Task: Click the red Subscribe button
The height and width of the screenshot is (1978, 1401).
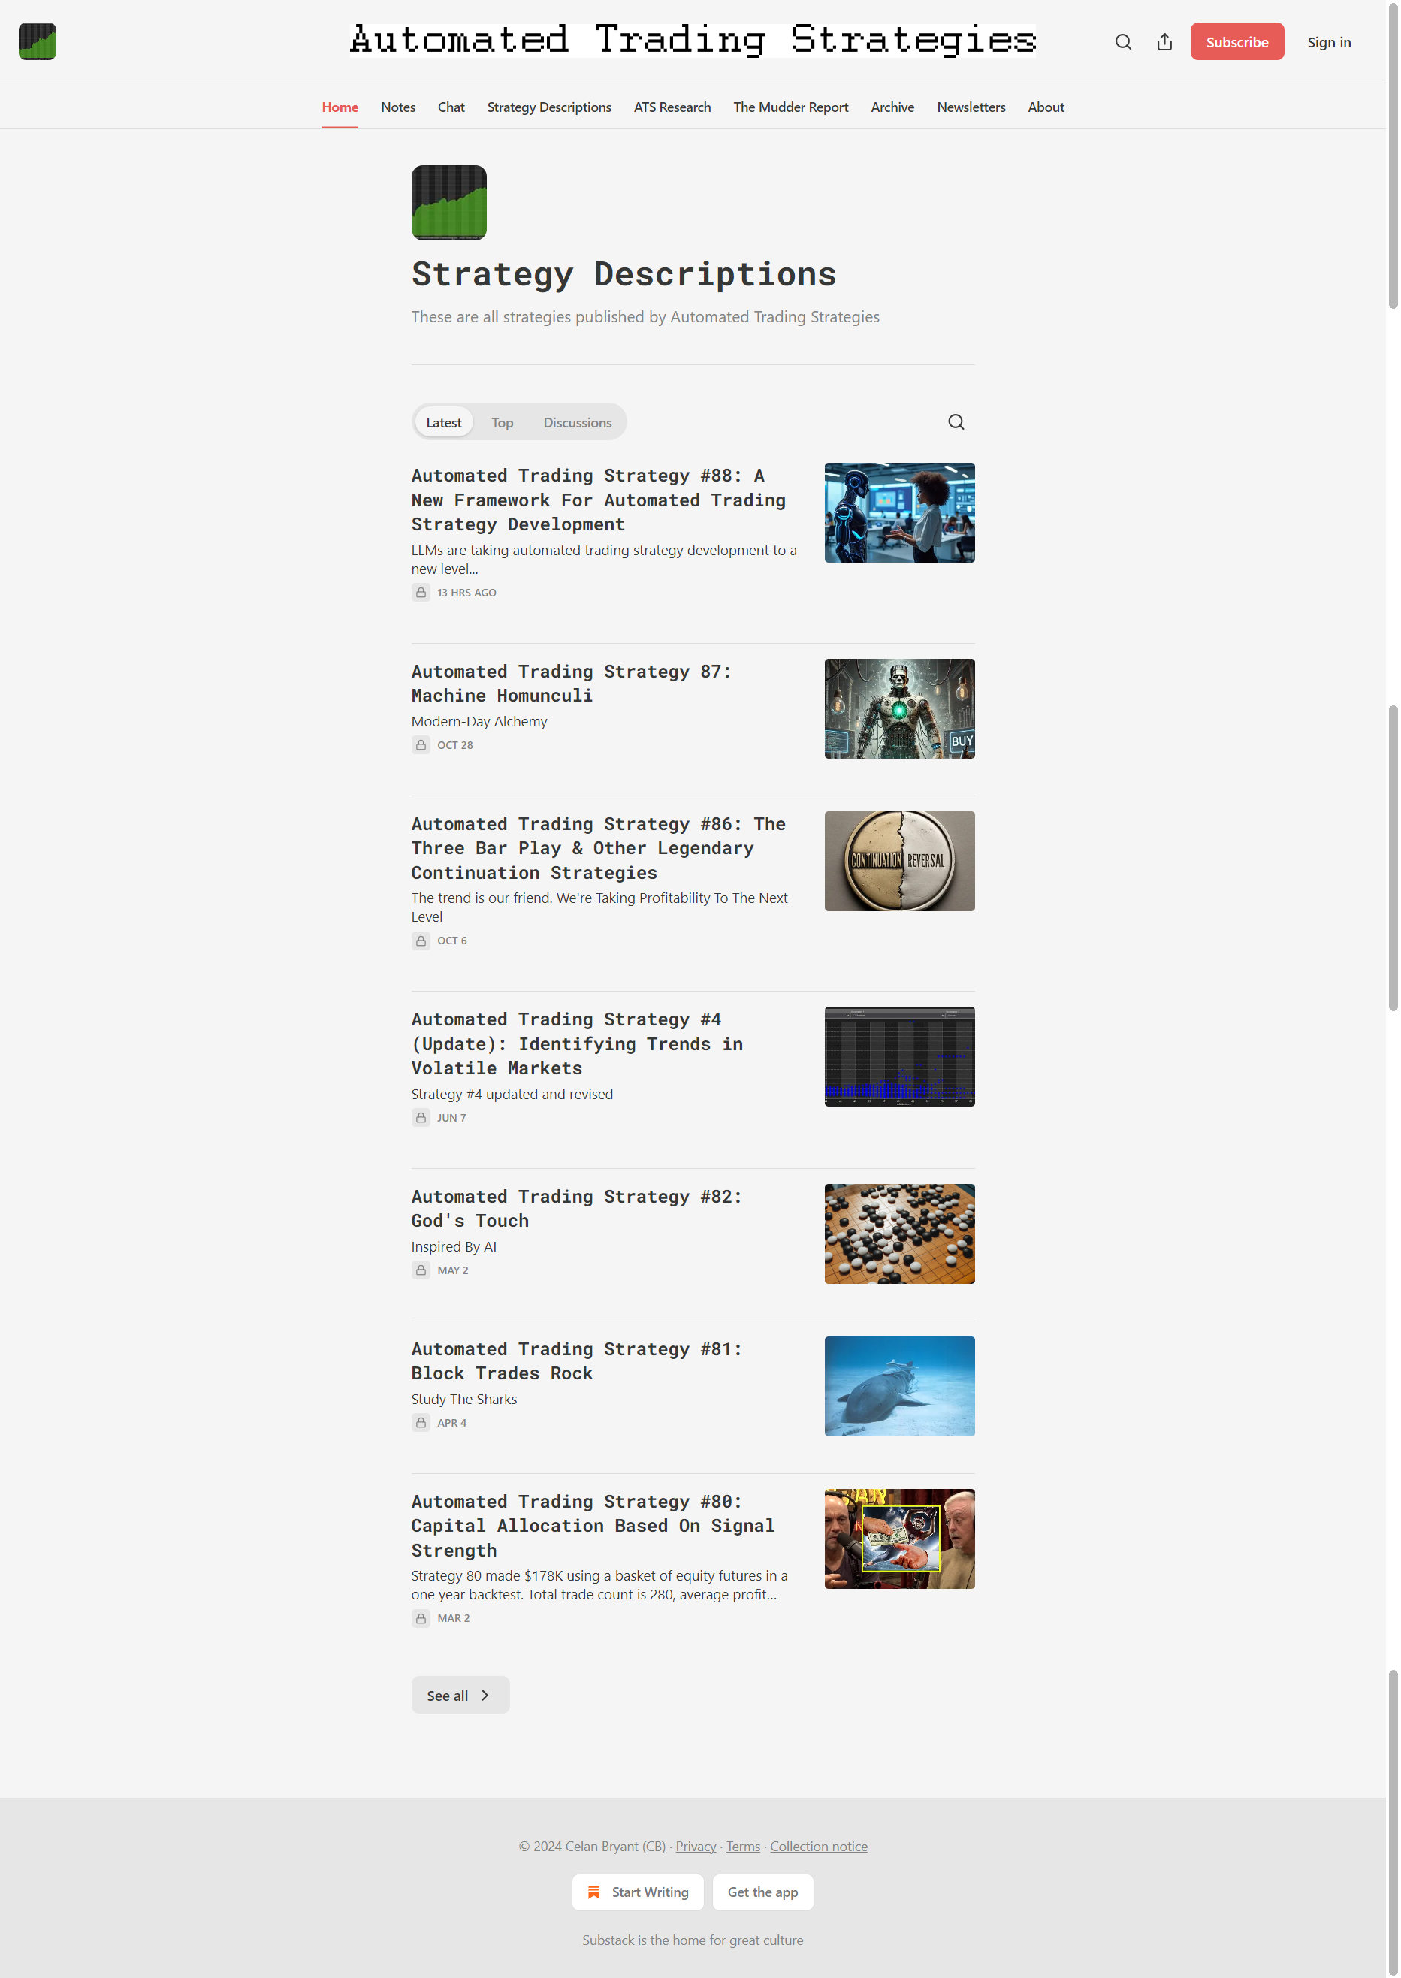Action: point(1236,41)
